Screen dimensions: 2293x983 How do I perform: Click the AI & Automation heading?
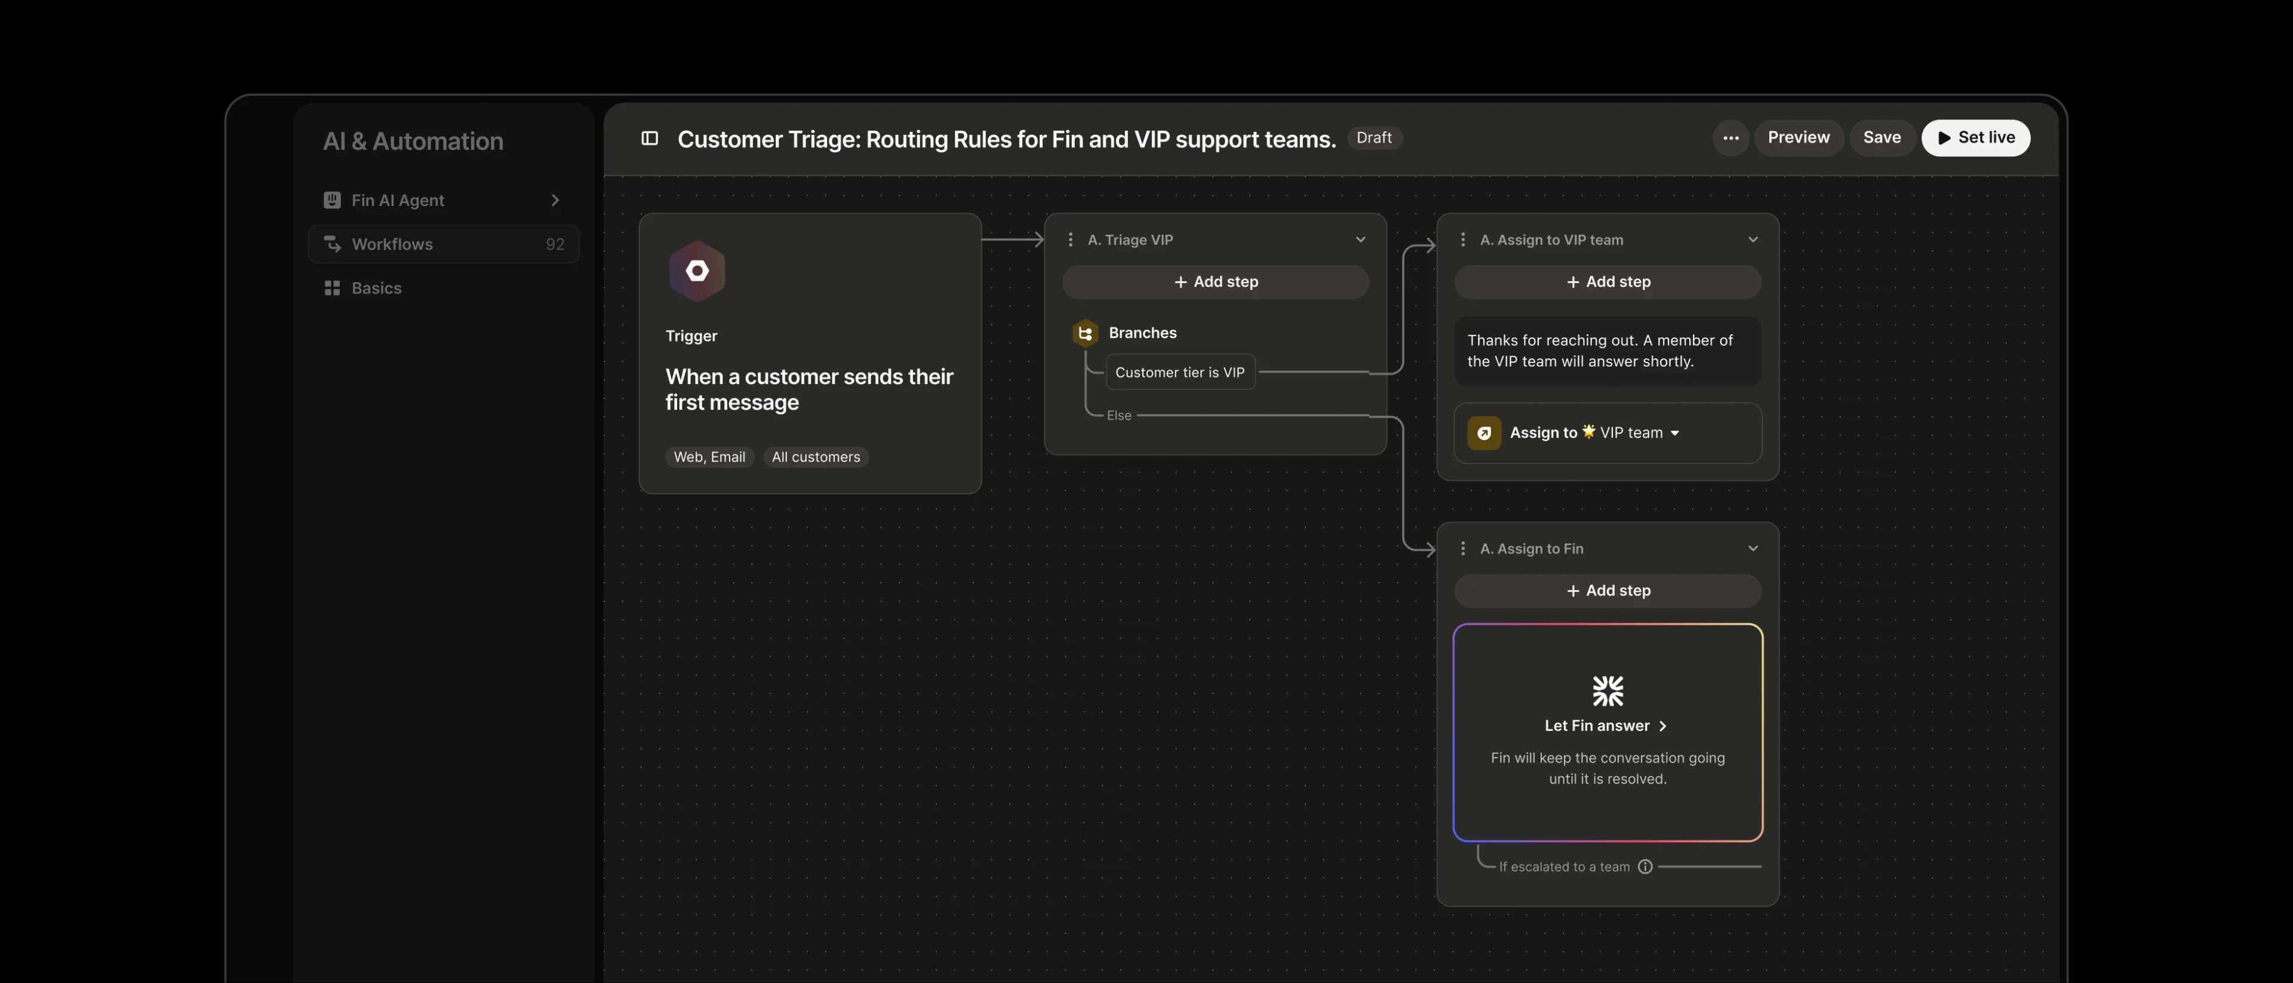pyautogui.click(x=413, y=141)
